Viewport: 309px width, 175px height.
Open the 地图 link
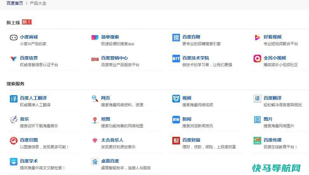[x=105, y=119]
